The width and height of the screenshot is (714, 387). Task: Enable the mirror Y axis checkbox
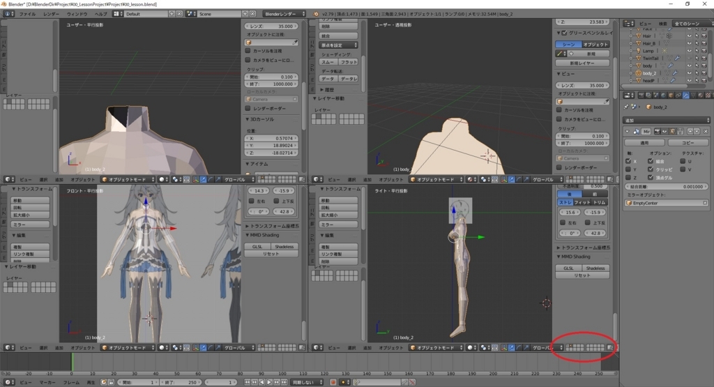tap(628, 169)
